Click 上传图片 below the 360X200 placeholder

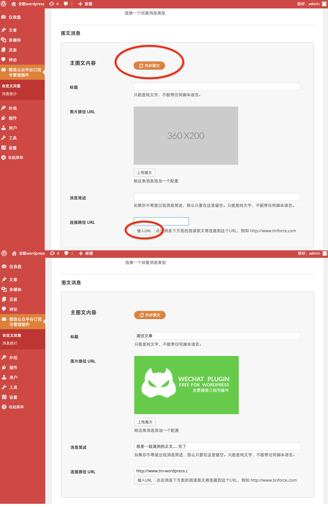pos(144,173)
